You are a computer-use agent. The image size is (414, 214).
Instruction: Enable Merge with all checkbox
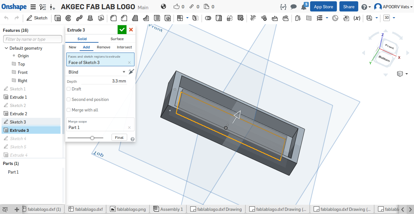(69, 110)
